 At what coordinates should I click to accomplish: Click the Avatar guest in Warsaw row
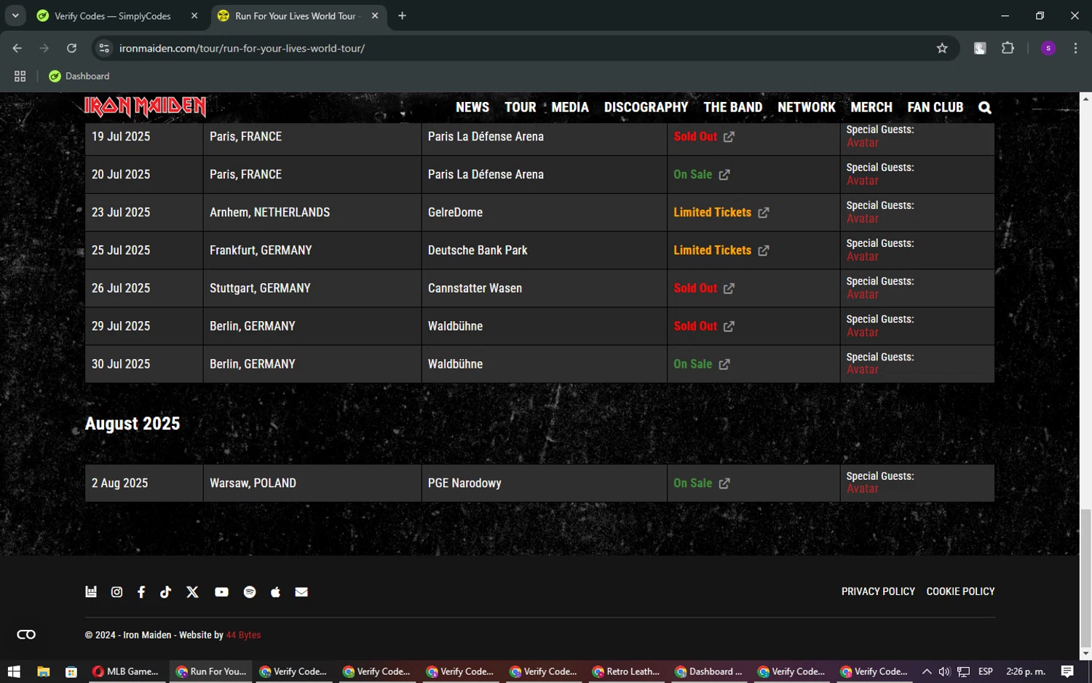tap(863, 489)
